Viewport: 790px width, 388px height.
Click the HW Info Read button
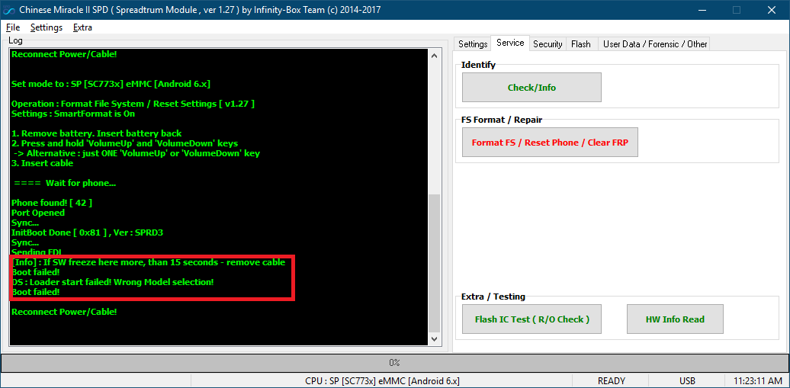coord(675,319)
